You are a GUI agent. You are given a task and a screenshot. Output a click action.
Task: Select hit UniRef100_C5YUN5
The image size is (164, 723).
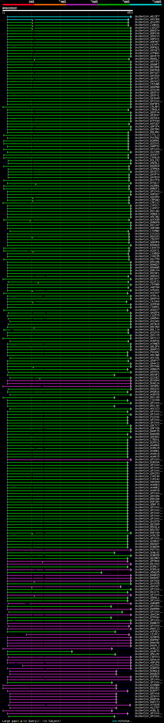coord(147,84)
